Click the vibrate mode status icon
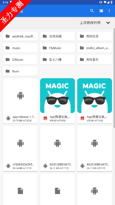115x205 pixels. (101, 2)
